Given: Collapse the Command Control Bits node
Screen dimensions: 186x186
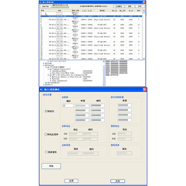Looking at the screenshot, I should pyautogui.click(x=48, y=69).
